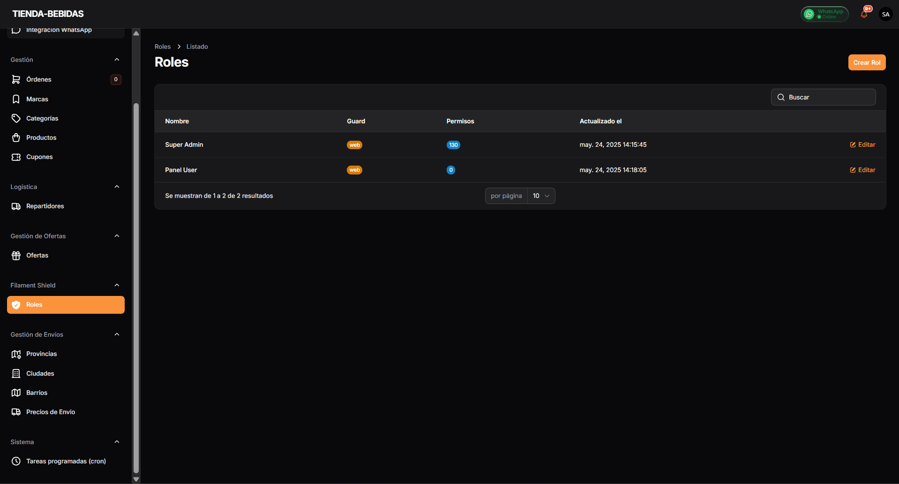Edit the Super Admin role

coord(862,144)
